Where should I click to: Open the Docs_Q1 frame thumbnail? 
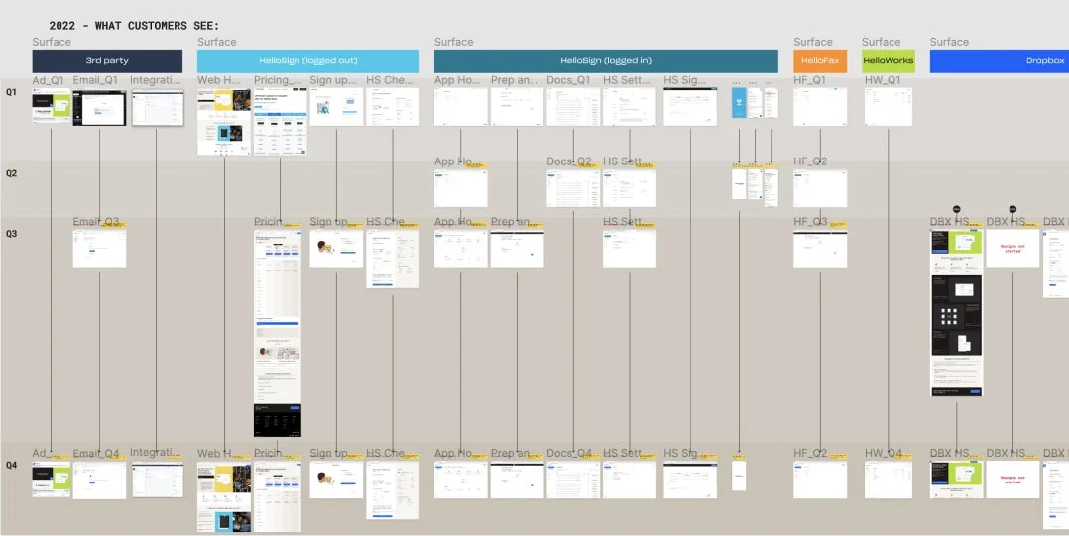tap(573, 107)
